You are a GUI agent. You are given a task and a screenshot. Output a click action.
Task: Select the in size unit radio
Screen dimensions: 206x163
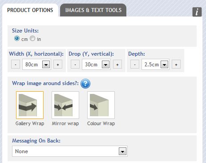[x=32, y=38]
